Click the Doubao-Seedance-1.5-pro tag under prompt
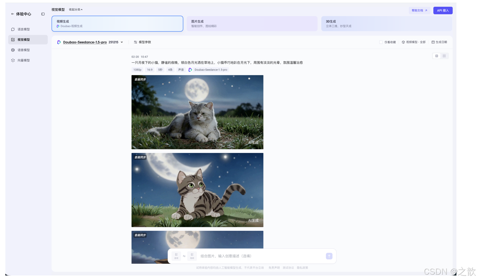This screenshot has width=477, height=280. 208,70
